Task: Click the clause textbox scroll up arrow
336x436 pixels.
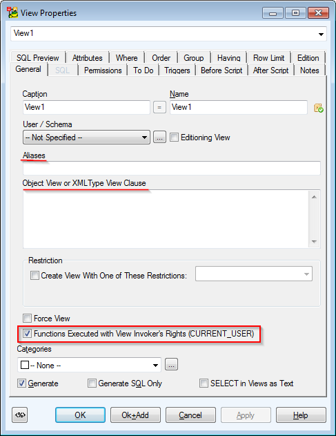Action: pyautogui.click(x=314, y=197)
